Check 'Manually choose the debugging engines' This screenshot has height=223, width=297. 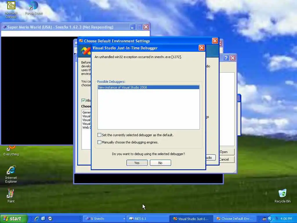pyautogui.click(x=99, y=142)
